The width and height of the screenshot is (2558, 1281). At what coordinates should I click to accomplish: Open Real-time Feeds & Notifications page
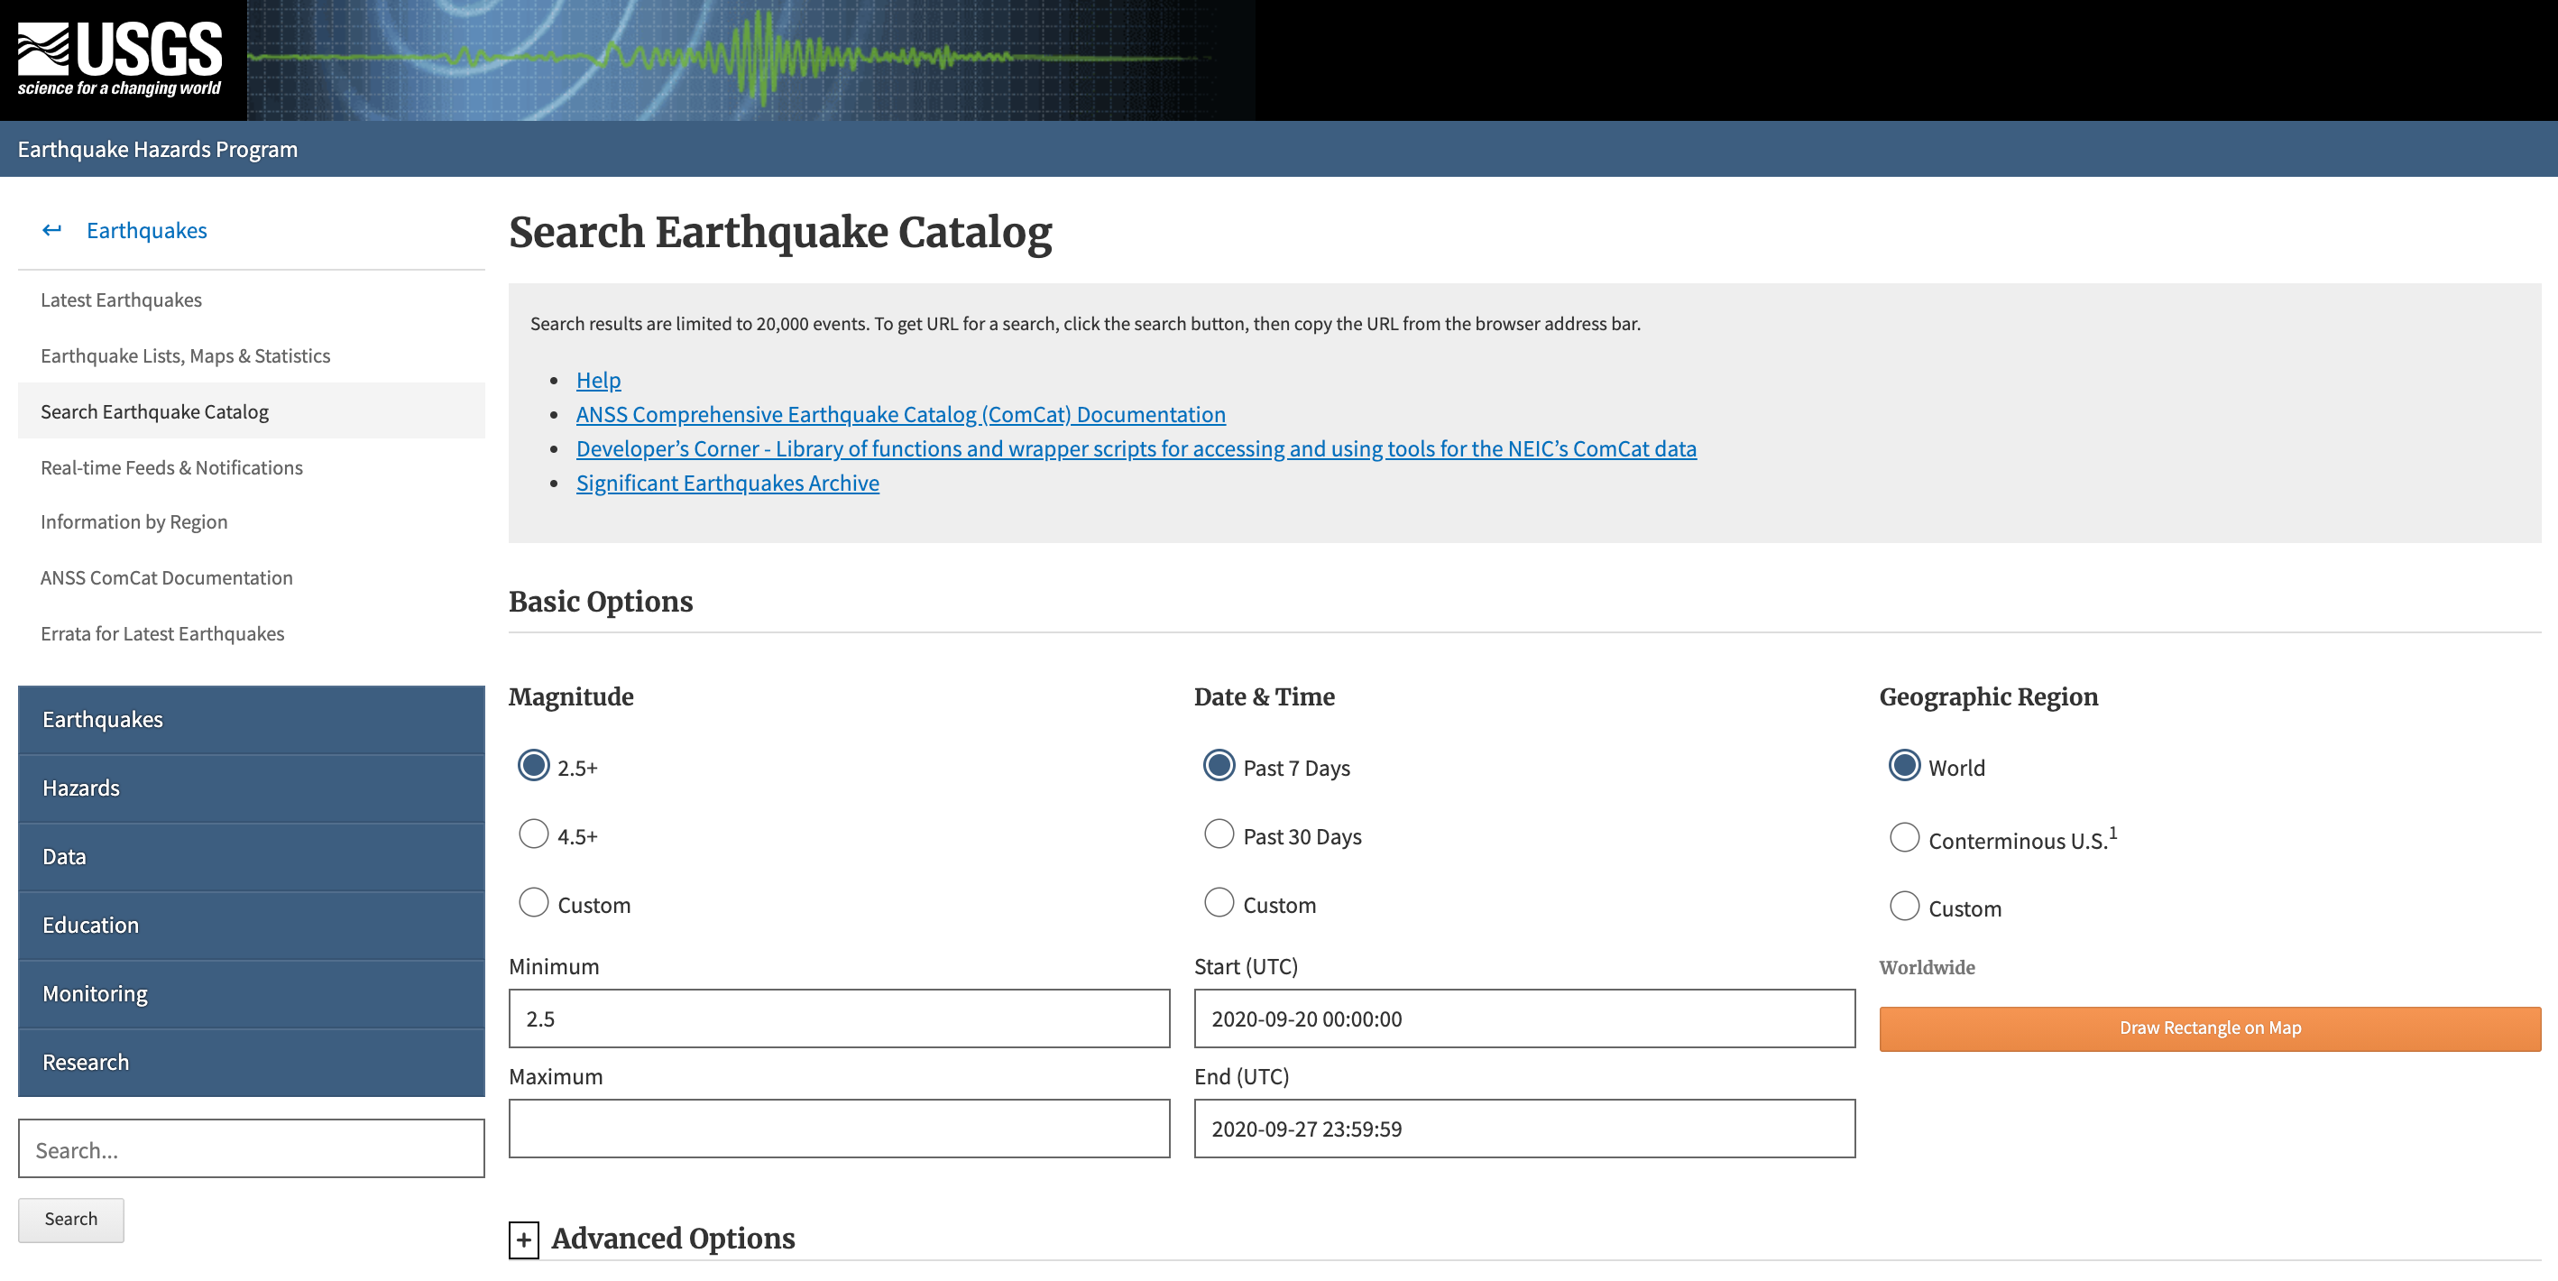171,467
